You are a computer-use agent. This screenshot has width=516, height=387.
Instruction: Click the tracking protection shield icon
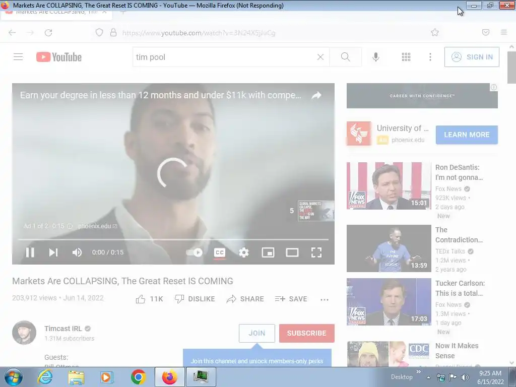(x=99, y=32)
